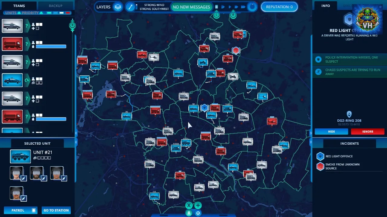Viewport: 387px width, 217px height.
Task: Click the Hide button
Action: (x=331, y=131)
